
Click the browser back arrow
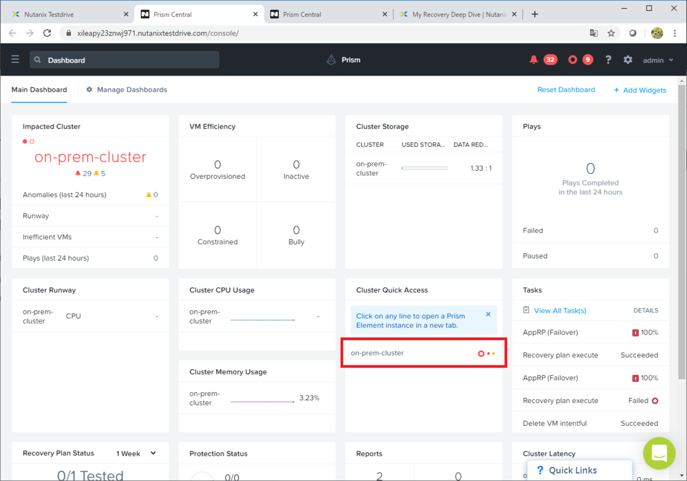click(x=13, y=33)
